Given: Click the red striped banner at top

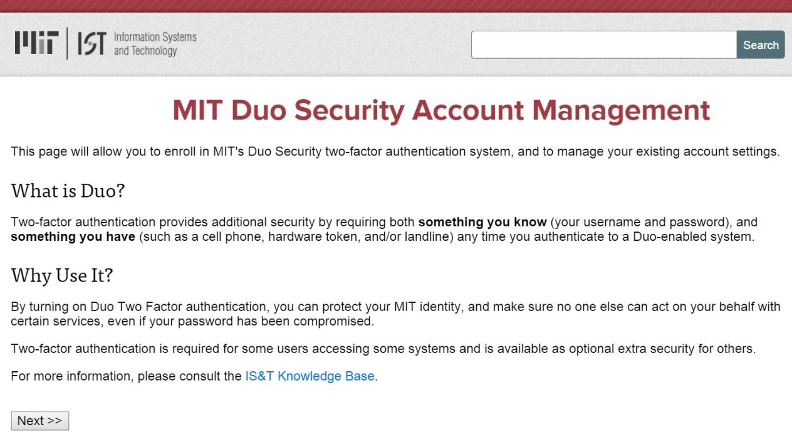Looking at the screenshot, I should coord(396,6).
